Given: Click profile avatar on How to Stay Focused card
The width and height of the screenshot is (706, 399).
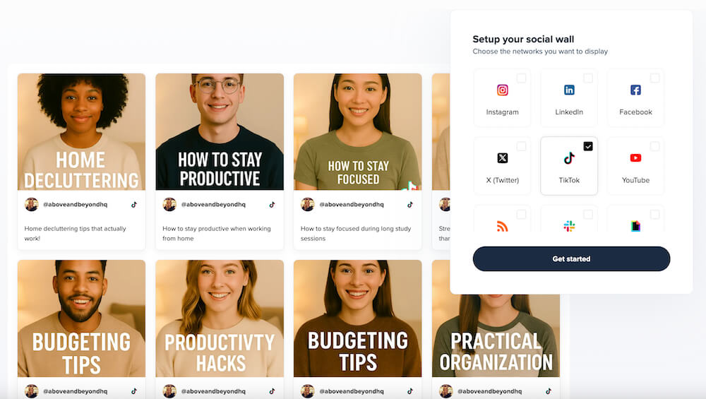Looking at the screenshot, I should [x=308, y=205].
